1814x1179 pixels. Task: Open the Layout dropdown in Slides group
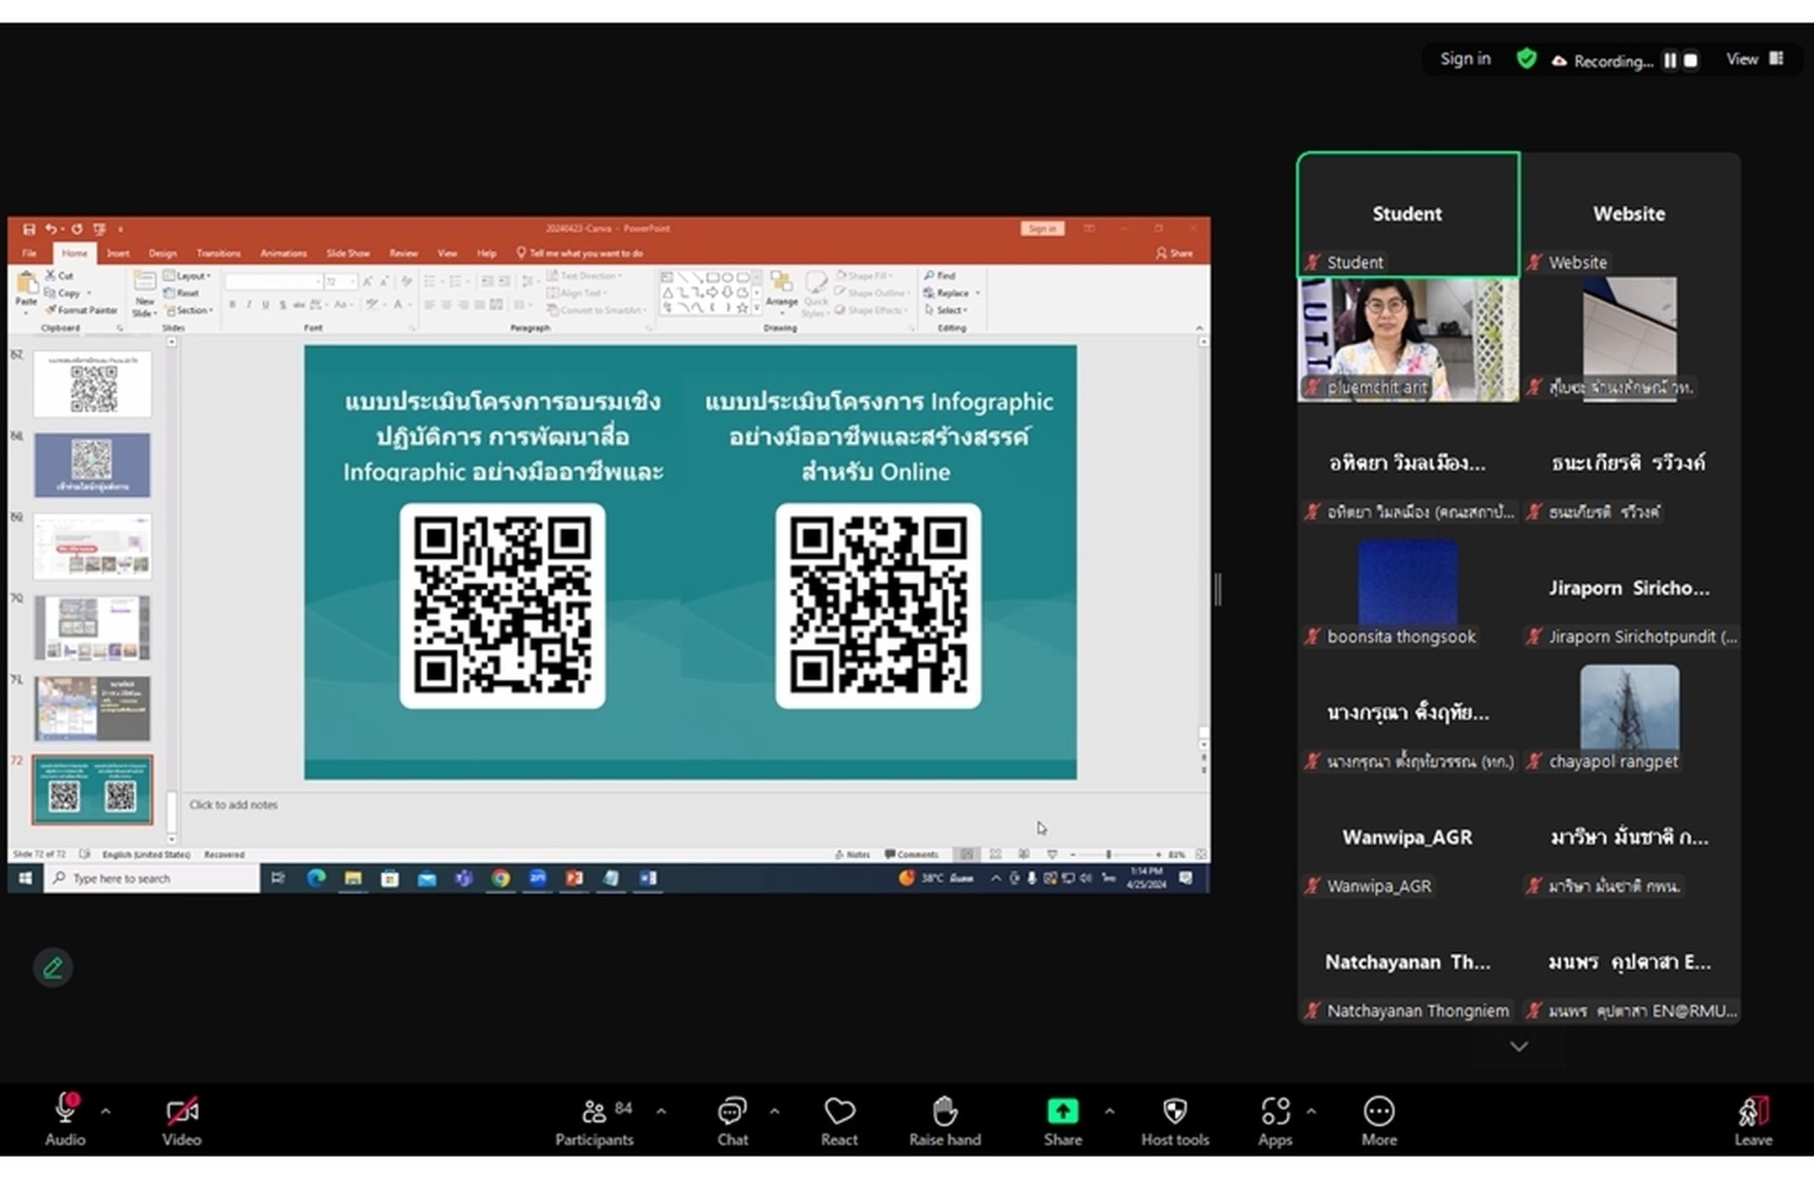pyautogui.click(x=186, y=276)
